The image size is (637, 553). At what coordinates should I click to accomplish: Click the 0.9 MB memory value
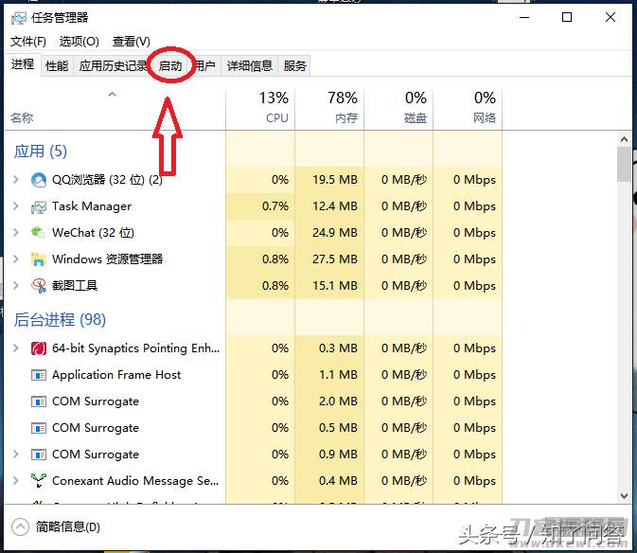click(x=338, y=455)
